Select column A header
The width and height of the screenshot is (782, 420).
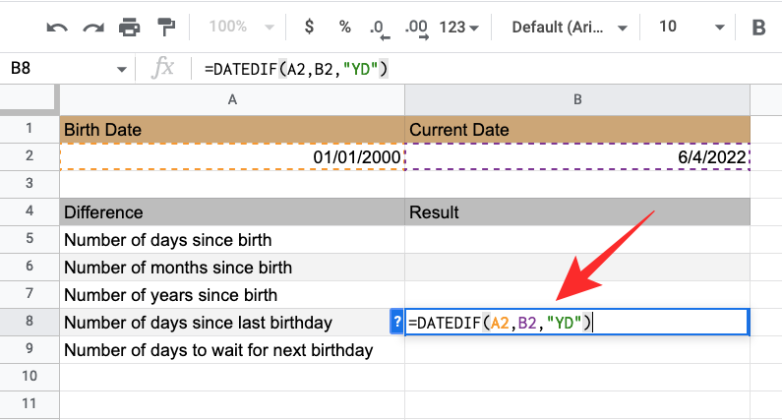pos(232,99)
